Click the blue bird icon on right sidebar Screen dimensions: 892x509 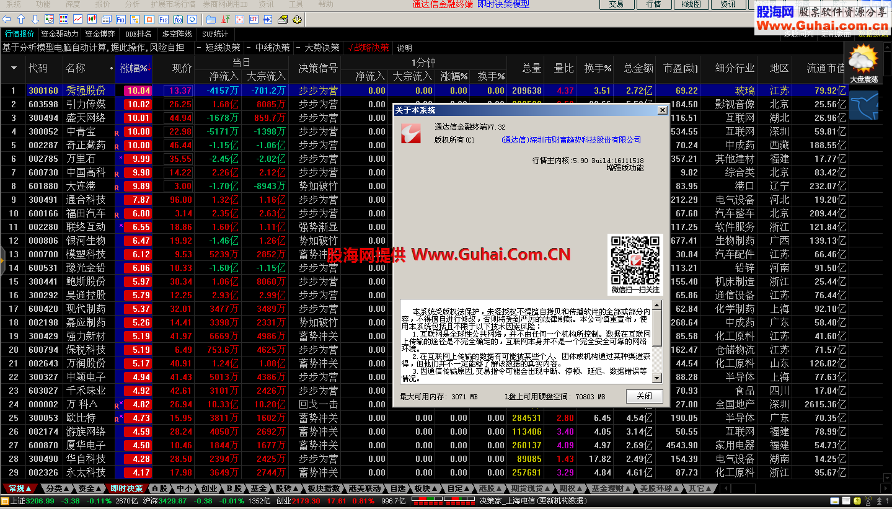pyautogui.click(x=863, y=105)
